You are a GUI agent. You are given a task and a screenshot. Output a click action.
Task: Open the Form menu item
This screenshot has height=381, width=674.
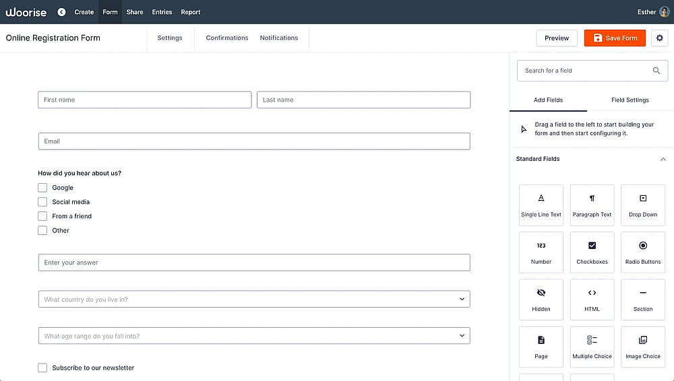[x=110, y=12]
